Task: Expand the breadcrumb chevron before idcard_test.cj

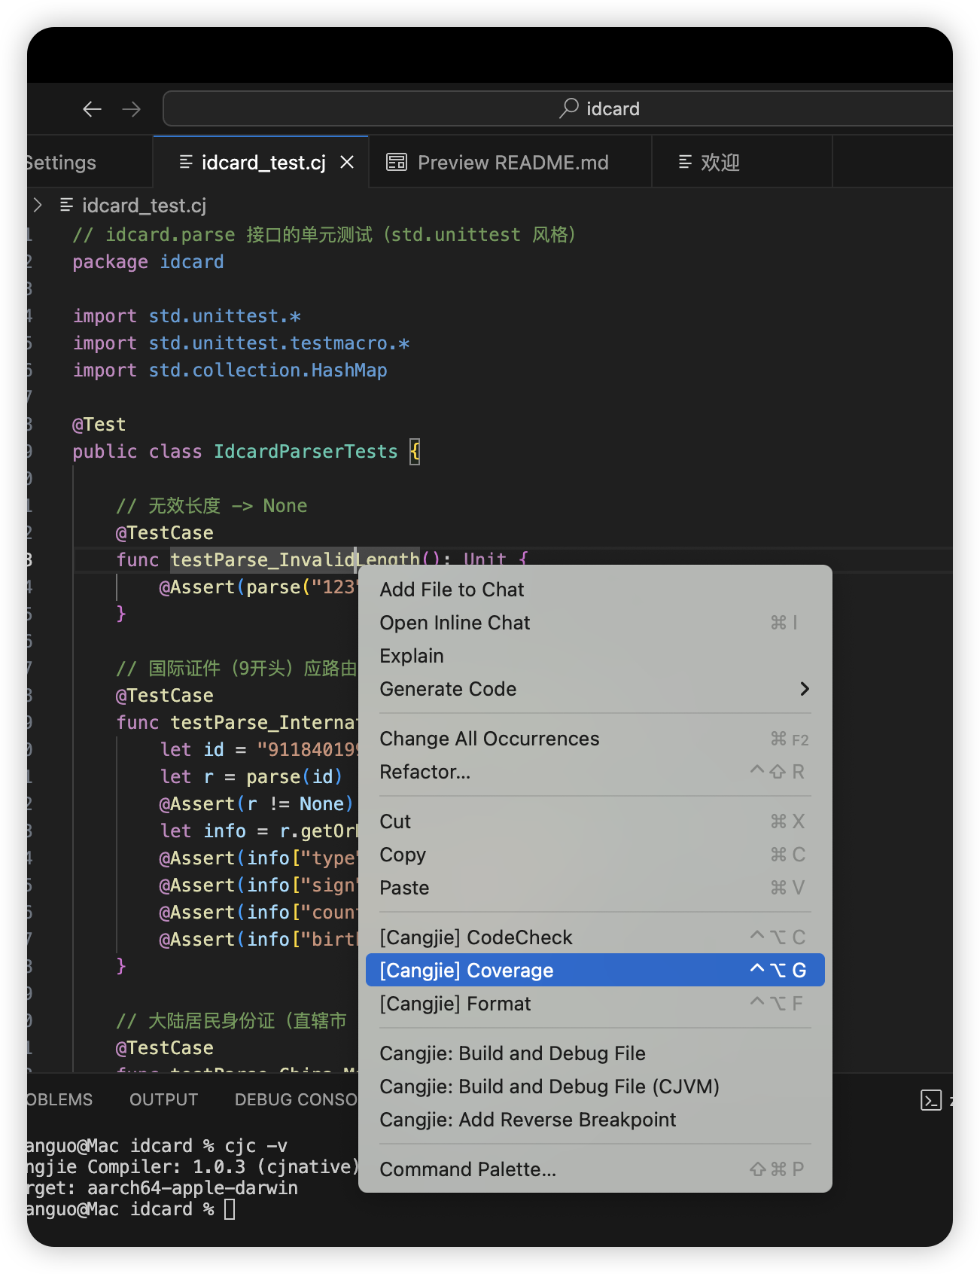Action: [38, 205]
